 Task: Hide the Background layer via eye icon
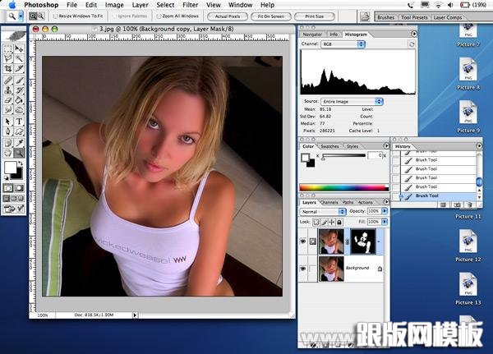(302, 269)
